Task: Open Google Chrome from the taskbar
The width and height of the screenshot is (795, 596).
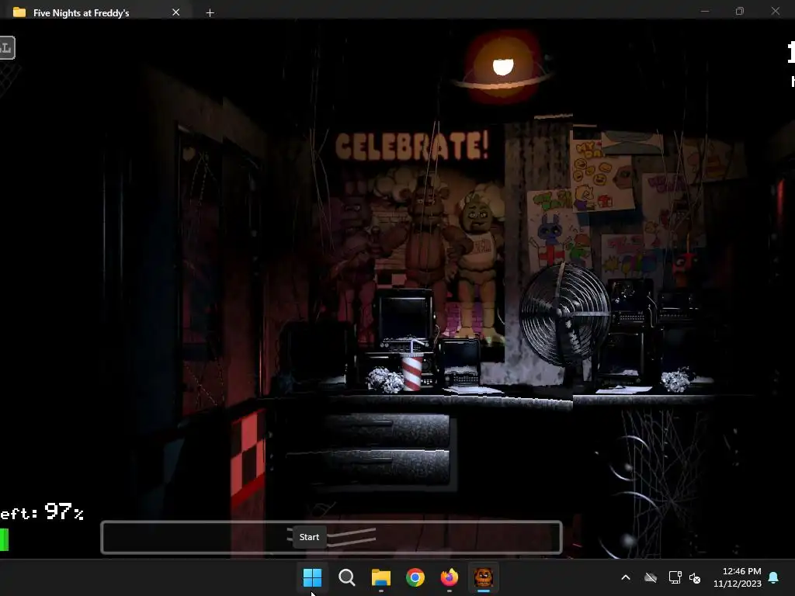Action: (415, 577)
